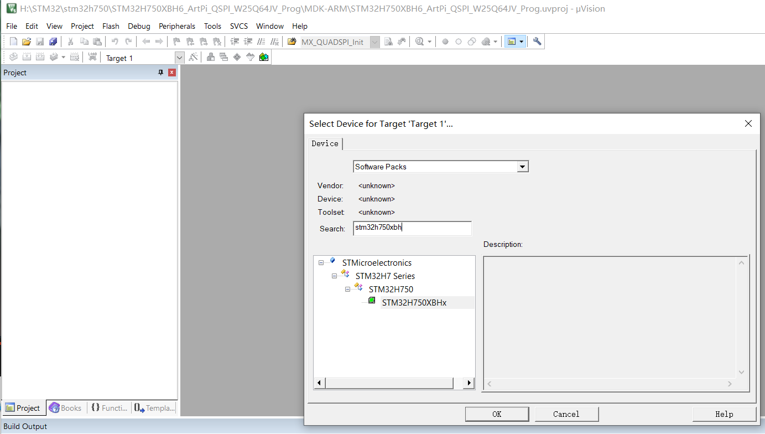
Task: Navigate backwards with the left arrow icon
Action: [146, 42]
